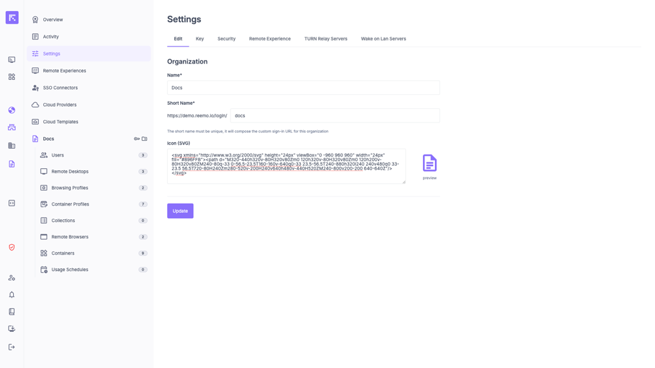Expand the Docs organization tree item
Viewport: 655px width, 368px height.
[48, 139]
